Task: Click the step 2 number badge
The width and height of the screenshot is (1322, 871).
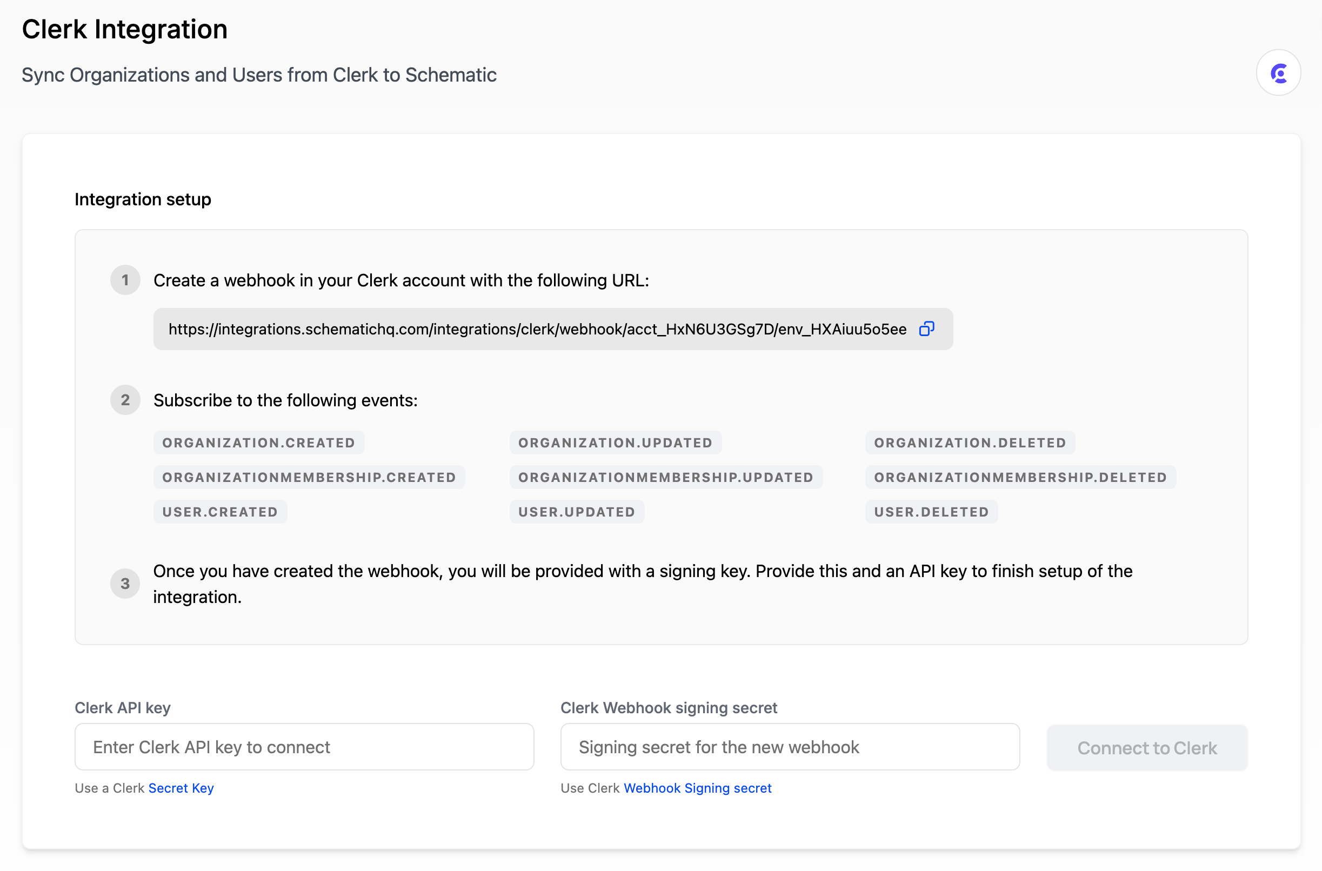Action: click(124, 400)
